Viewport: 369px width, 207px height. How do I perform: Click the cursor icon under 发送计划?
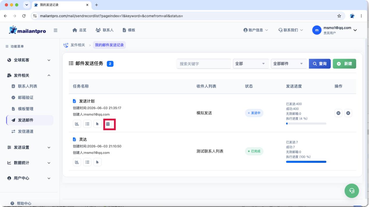tap(97, 124)
